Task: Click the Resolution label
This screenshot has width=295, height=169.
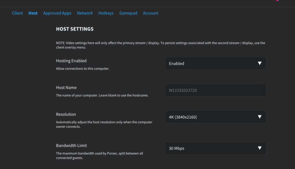Action: [x=66, y=114]
